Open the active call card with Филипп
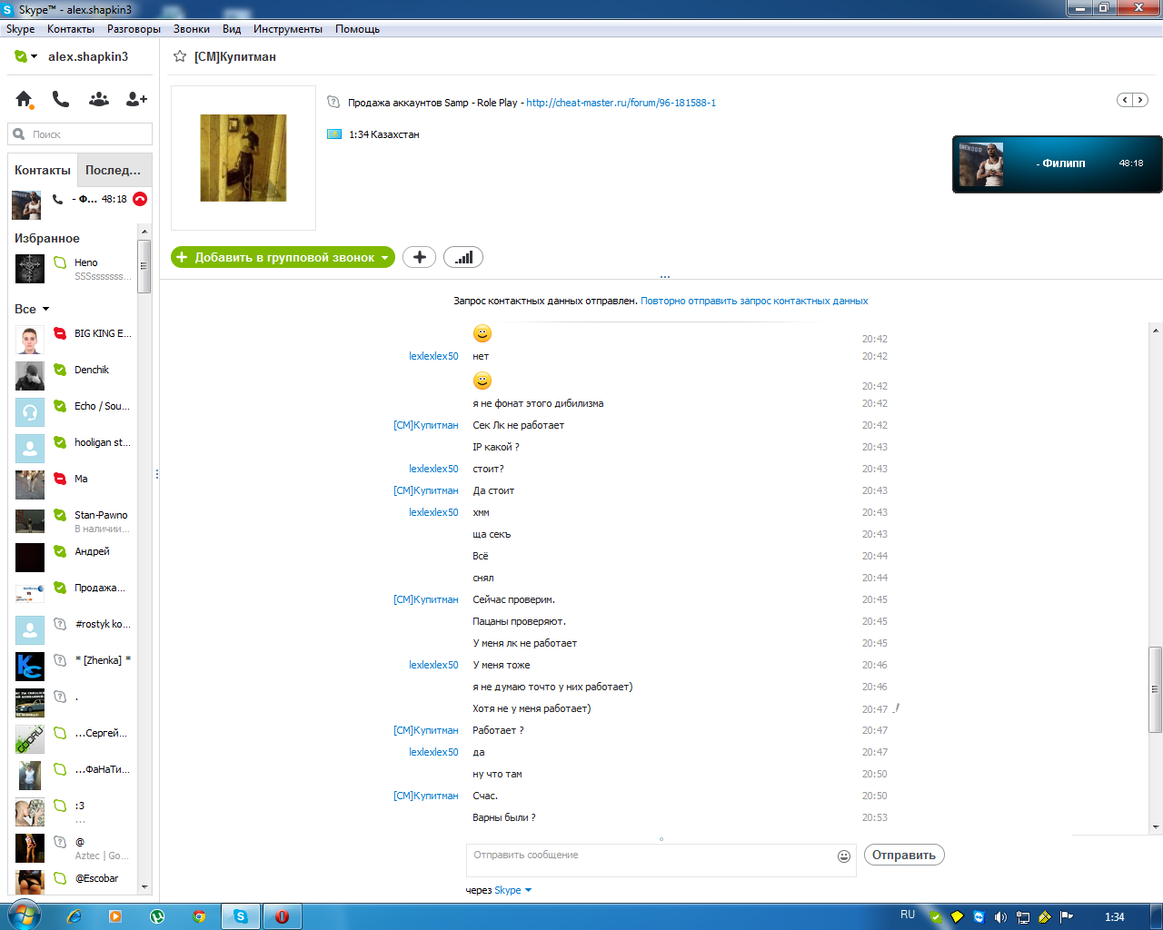The width and height of the screenshot is (1163, 930). coord(1057,164)
